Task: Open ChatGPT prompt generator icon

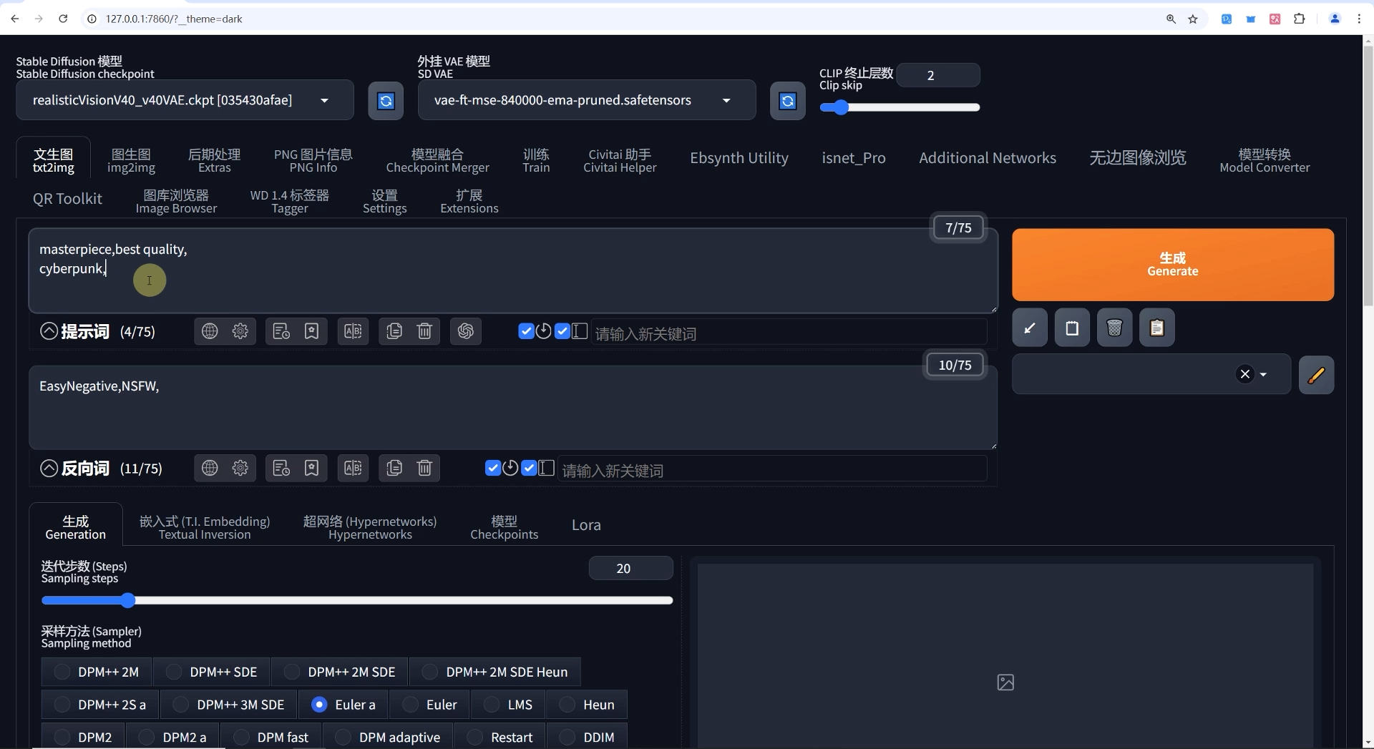Action: tap(466, 331)
